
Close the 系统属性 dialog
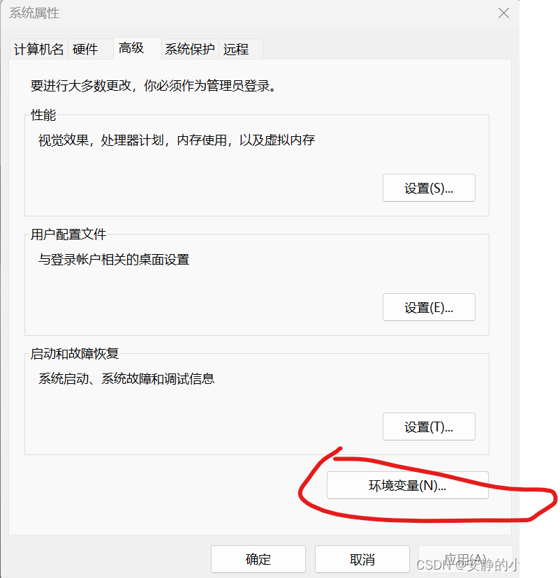tap(503, 13)
